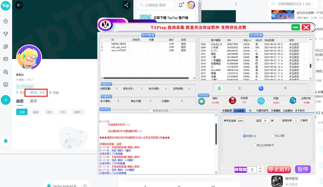
Task: Select the 批量关注 radio button
Action: click(x=244, y=135)
